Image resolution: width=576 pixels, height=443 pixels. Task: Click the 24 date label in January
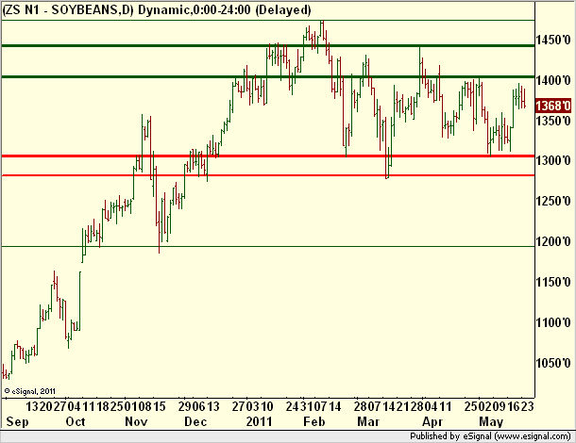(293, 406)
